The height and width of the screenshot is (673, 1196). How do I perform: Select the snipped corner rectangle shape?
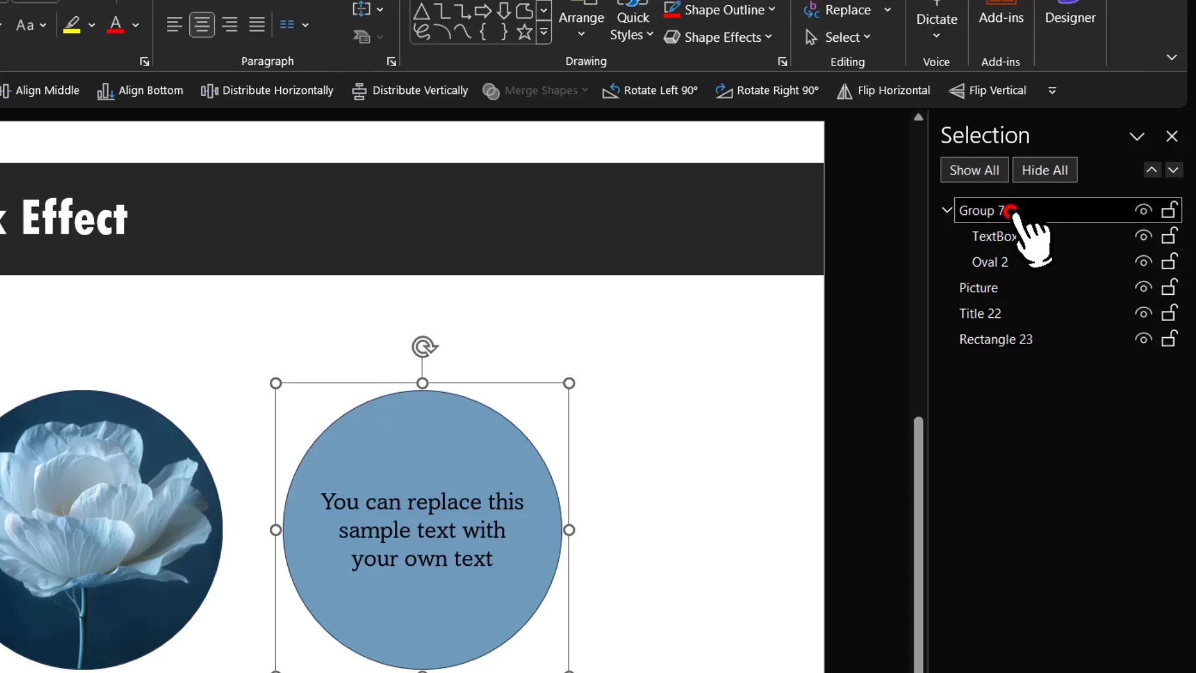(x=524, y=11)
